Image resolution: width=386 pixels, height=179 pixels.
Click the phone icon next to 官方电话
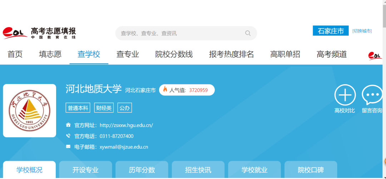tap(68, 136)
